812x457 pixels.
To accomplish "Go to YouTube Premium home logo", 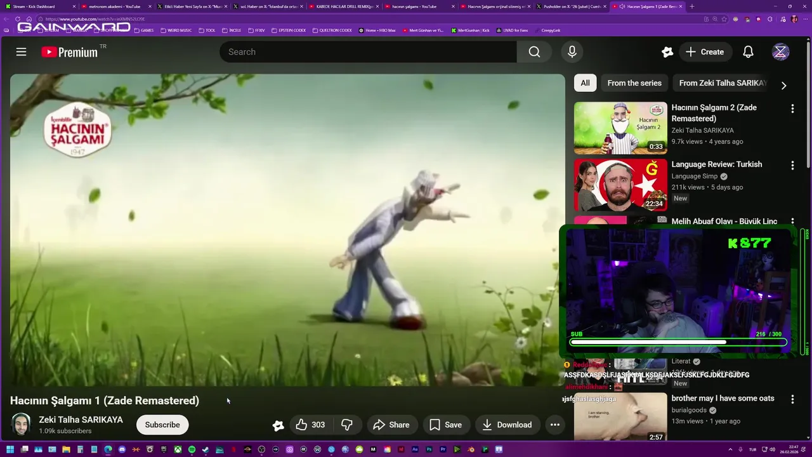I will coord(70,52).
